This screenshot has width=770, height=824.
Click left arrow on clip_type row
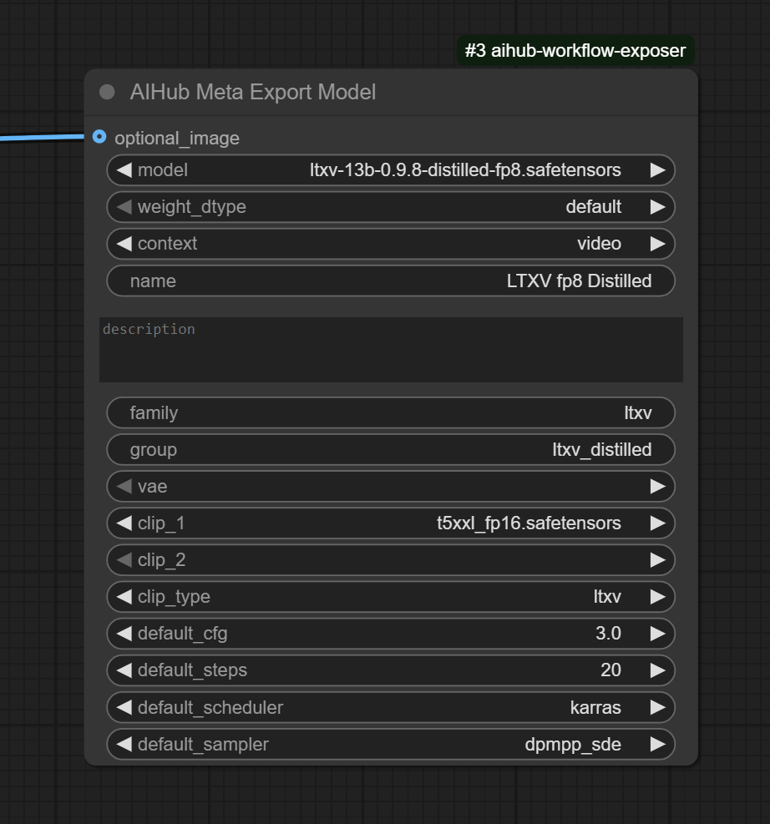coord(124,597)
